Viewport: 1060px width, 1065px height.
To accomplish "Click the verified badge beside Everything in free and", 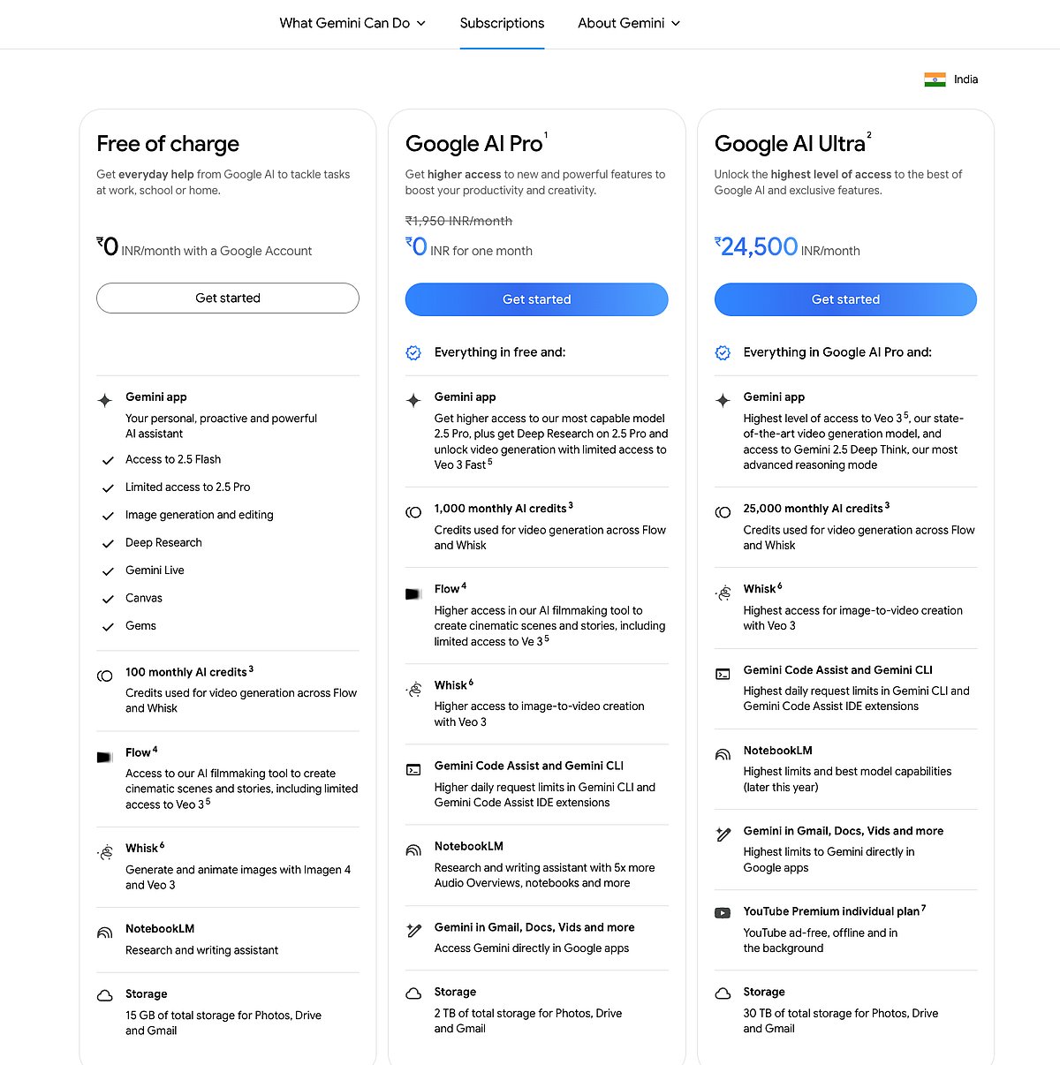I will pos(413,353).
